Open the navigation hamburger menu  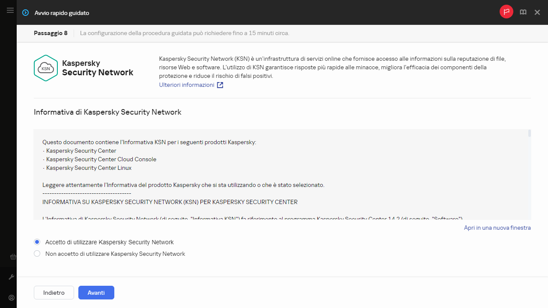point(10,10)
